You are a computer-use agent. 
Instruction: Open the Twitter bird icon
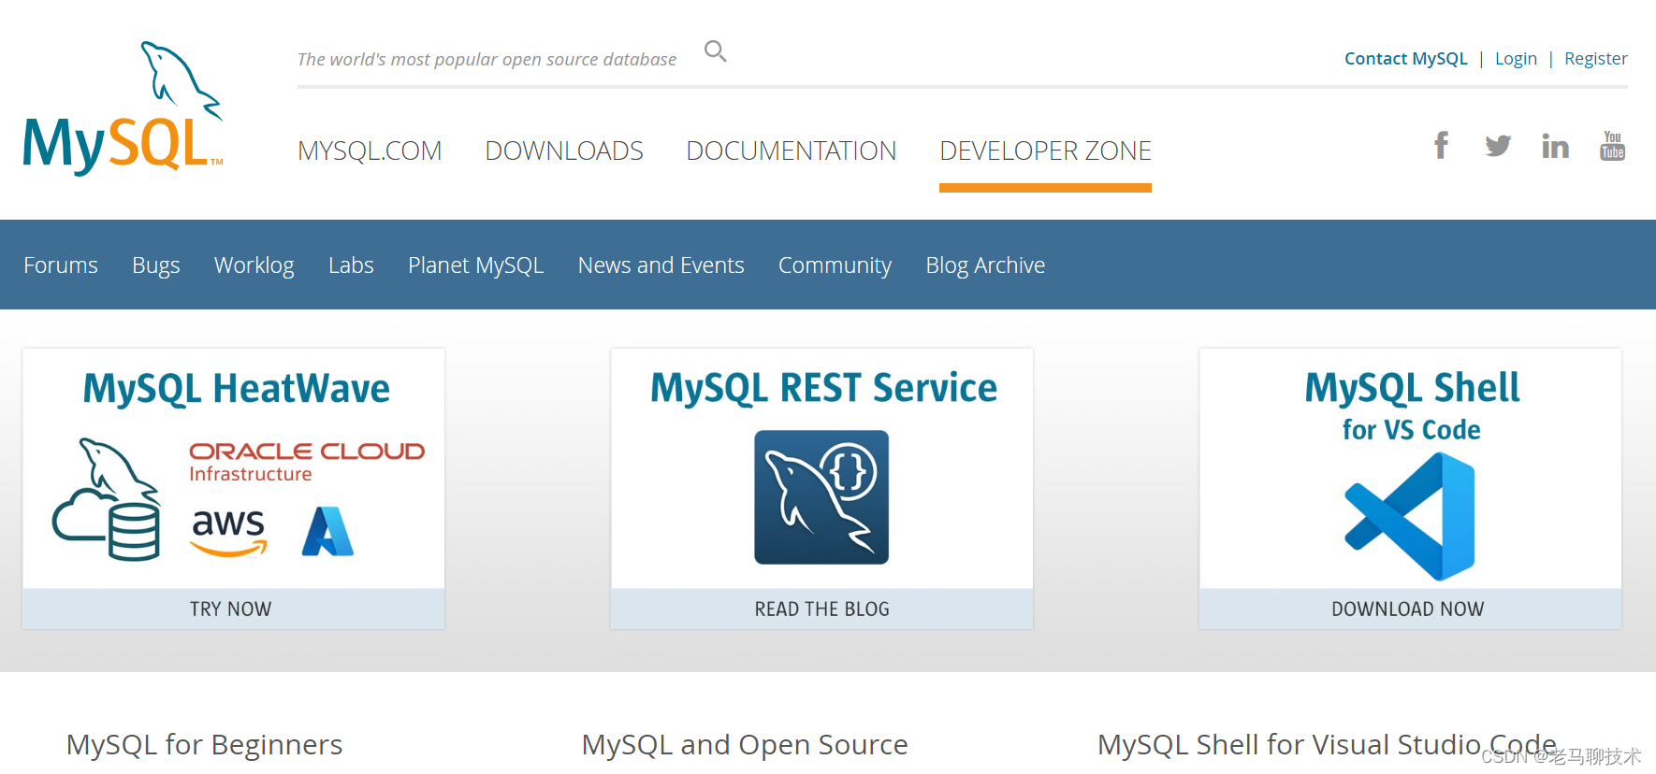coord(1498,146)
